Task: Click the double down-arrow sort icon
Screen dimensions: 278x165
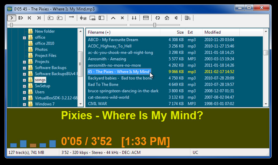Action: [134, 18]
